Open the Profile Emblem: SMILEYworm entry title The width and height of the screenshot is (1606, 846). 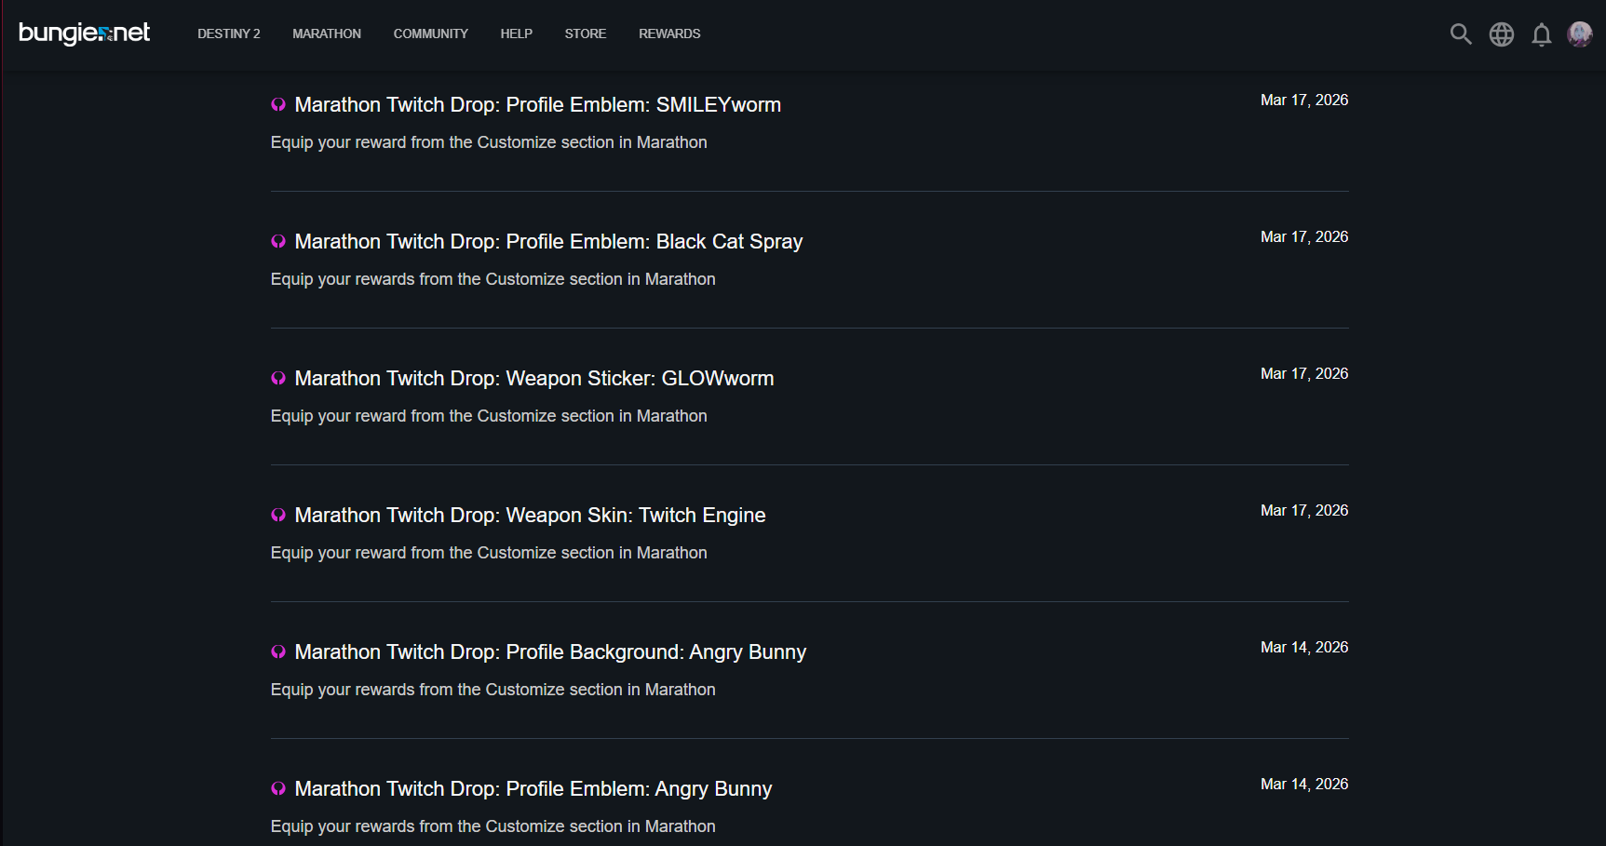[537, 105]
